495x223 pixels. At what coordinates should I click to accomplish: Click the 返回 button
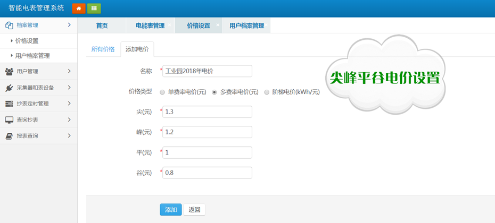click(x=194, y=210)
